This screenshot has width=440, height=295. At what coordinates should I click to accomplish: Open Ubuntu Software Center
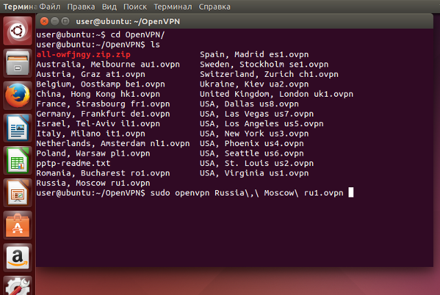pyautogui.click(x=17, y=226)
